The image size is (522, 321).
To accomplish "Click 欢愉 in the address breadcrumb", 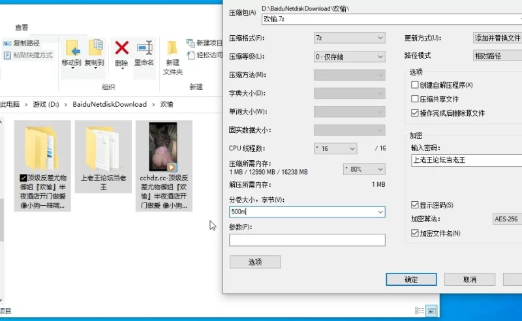I will pos(167,104).
